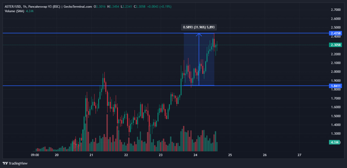
Task: Click the open value O2.3016
Action: pos(100,7)
